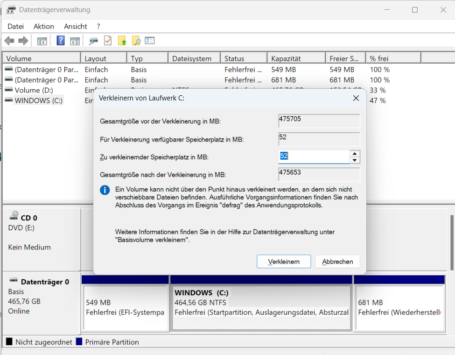Click the Gesamtgröße vor der Verkleinerung field
The width and height of the screenshot is (455, 355).
pos(319,121)
